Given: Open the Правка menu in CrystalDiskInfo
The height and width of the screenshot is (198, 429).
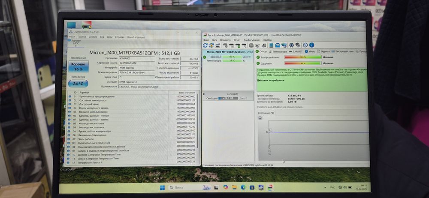Looking at the screenshot, I should (x=82, y=37).
